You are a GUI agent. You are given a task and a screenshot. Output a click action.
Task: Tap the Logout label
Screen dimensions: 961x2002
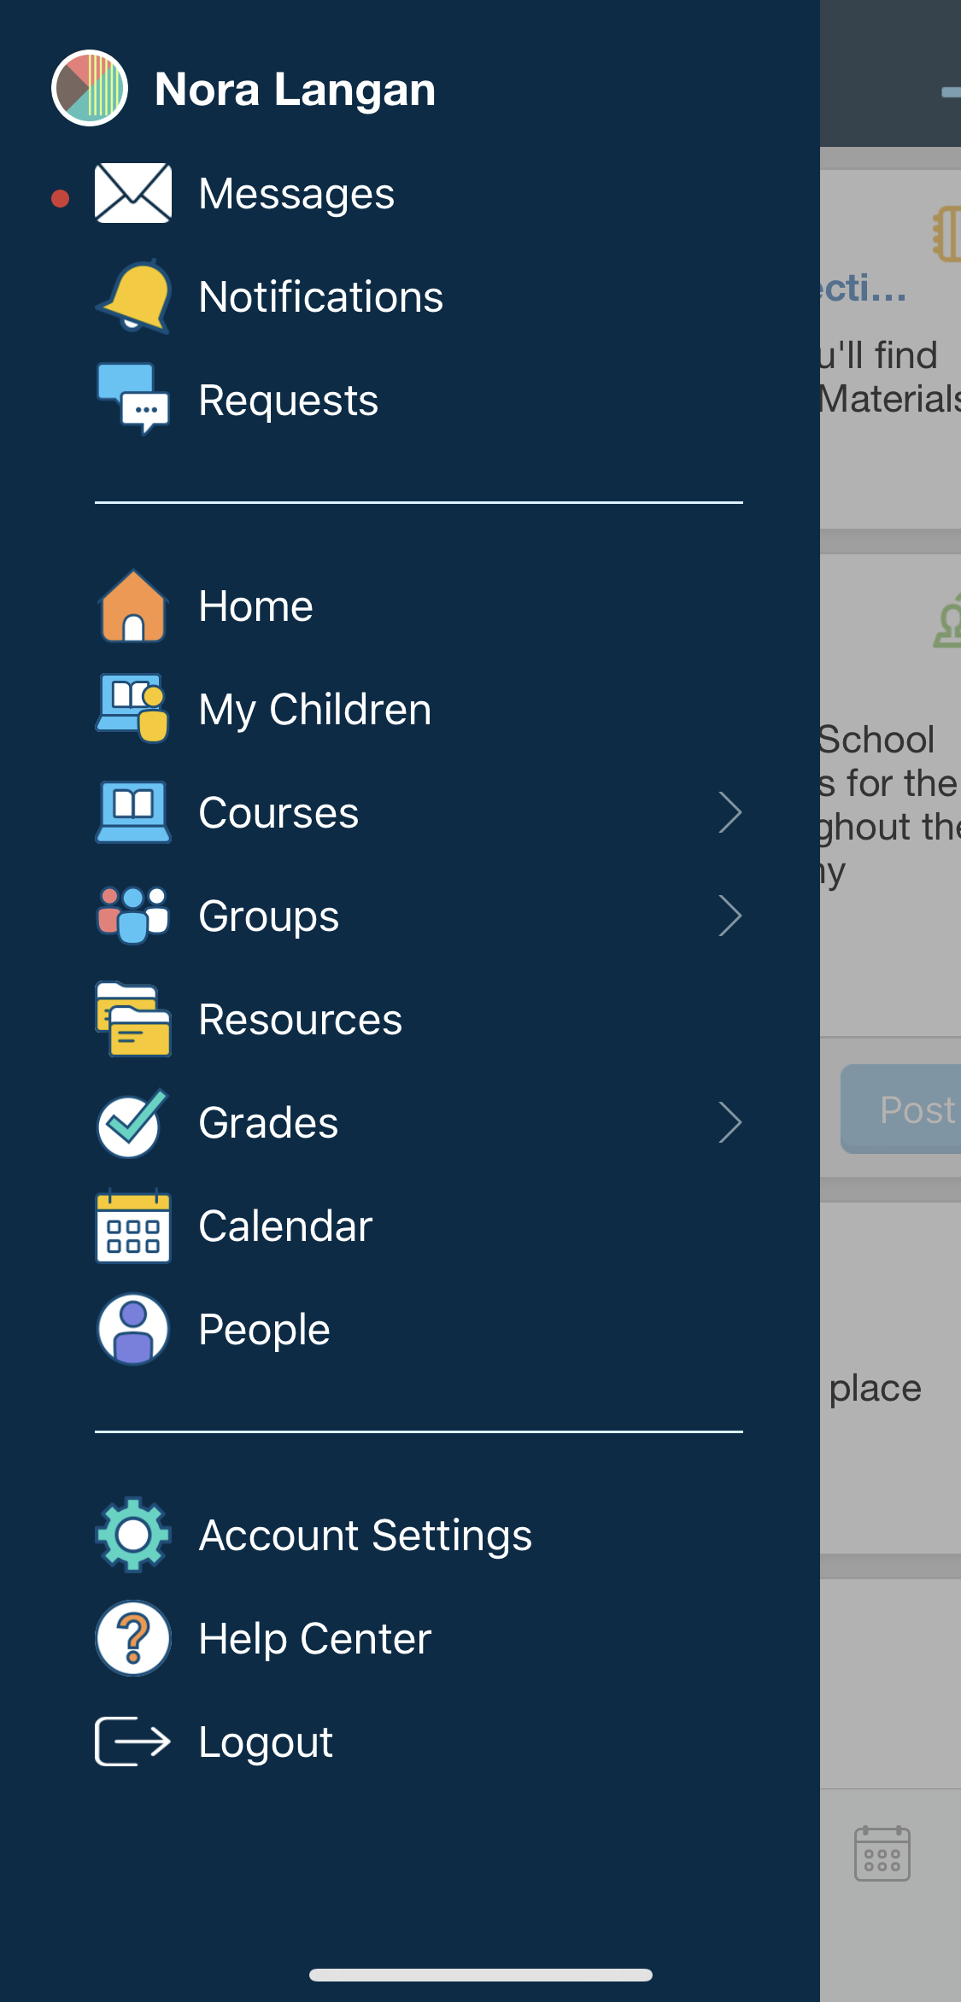point(266,1742)
